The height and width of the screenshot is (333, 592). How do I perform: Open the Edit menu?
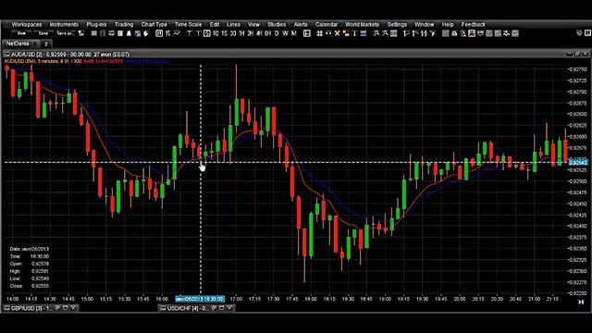point(215,25)
